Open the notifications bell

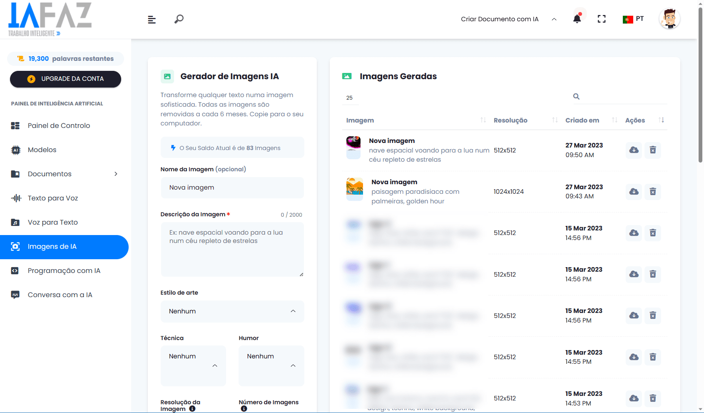click(x=577, y=19)
